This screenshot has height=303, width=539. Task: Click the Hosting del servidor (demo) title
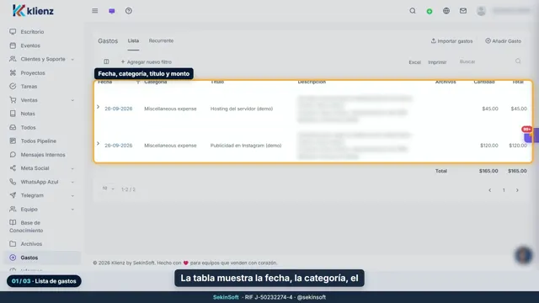point(242,109)
